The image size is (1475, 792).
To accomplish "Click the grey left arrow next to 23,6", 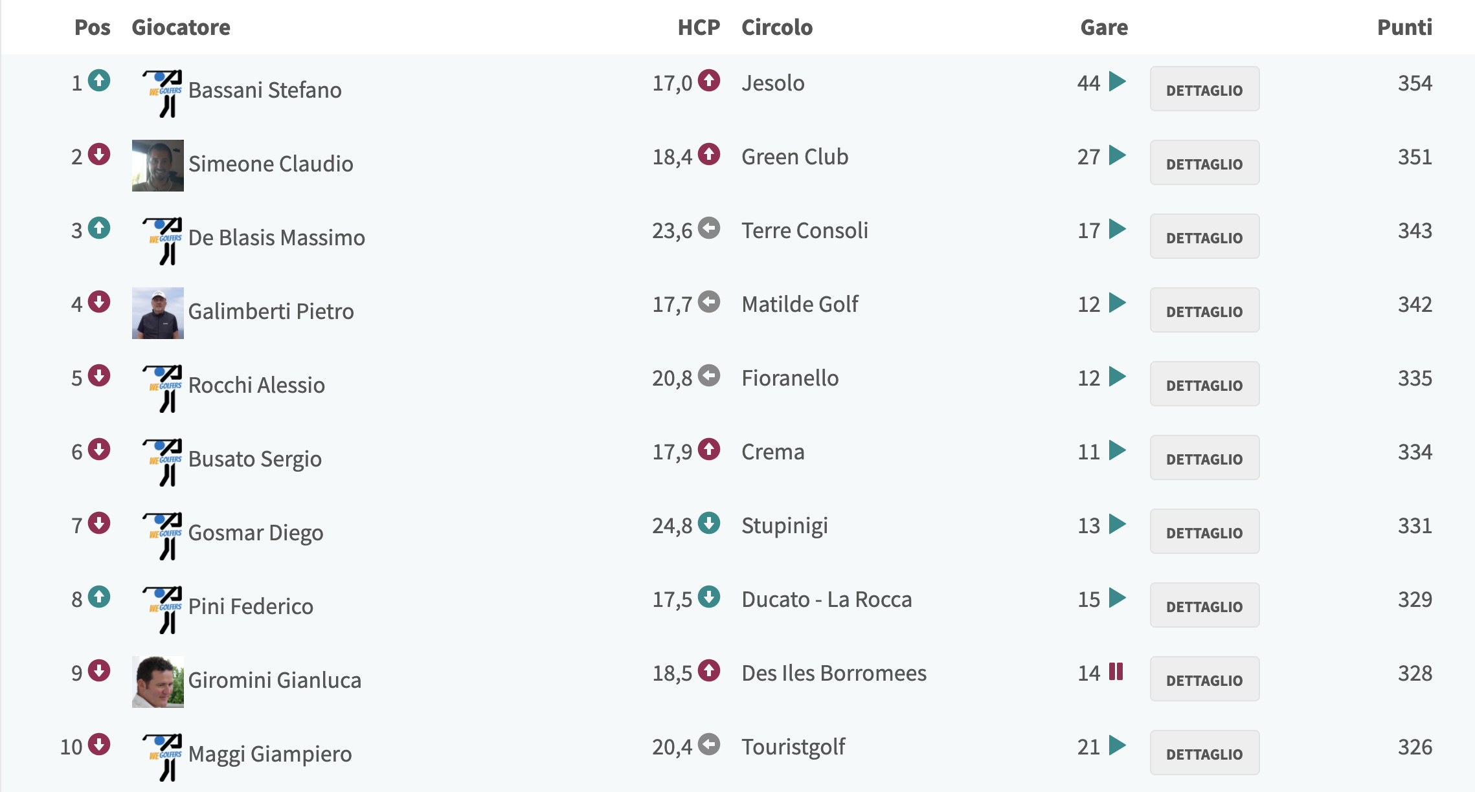I will pos(709,228).
